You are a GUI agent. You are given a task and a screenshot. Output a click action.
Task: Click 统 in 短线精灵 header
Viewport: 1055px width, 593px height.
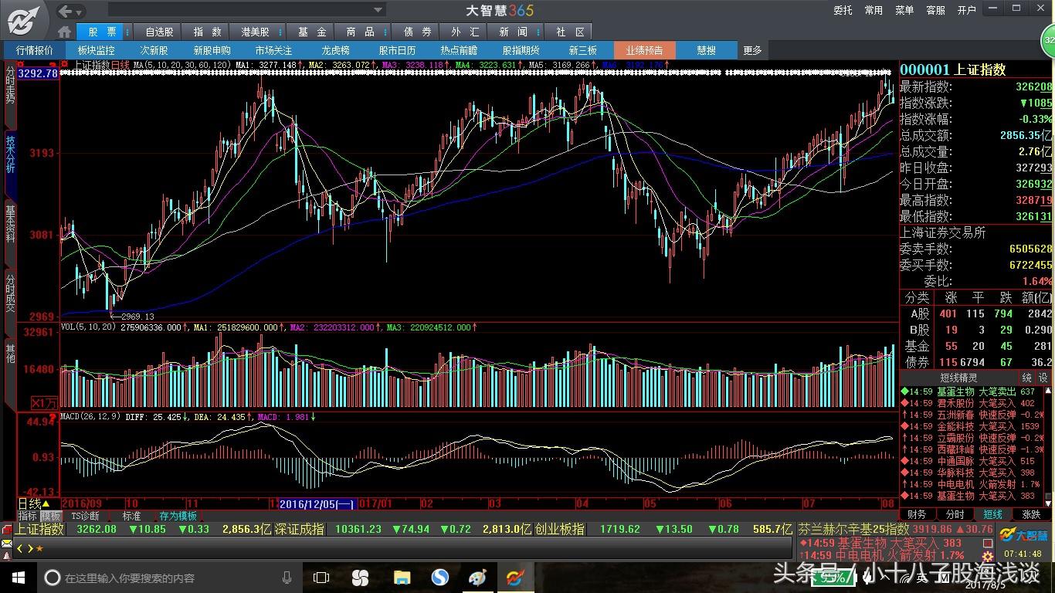click(x=1026, y=378)
